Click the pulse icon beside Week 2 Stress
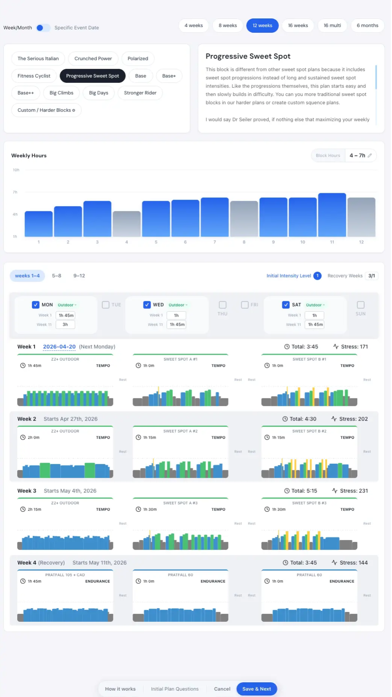 click(334, 419)
